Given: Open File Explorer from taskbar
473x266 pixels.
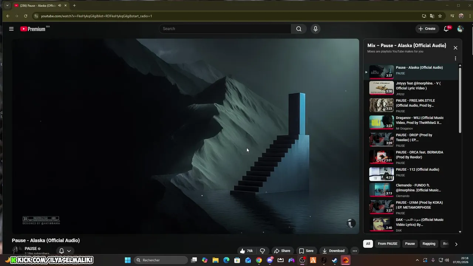Looking at the screenshot, I should [215, 260].
